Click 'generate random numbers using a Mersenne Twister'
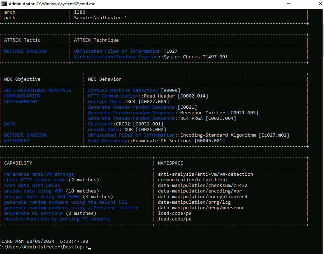The width and height of the screenshot is (324, 254). pos(71,208)
